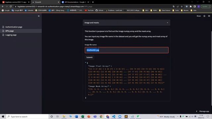Open the weather widget showing Mostly cloudy
Screen dimensions: 212x119
point(166,117)
